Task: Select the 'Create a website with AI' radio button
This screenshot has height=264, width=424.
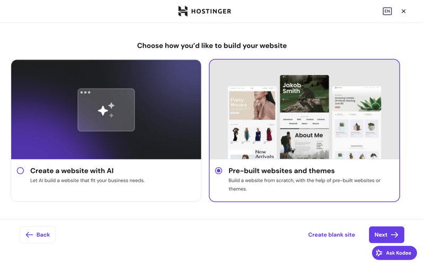Action: 20,171
